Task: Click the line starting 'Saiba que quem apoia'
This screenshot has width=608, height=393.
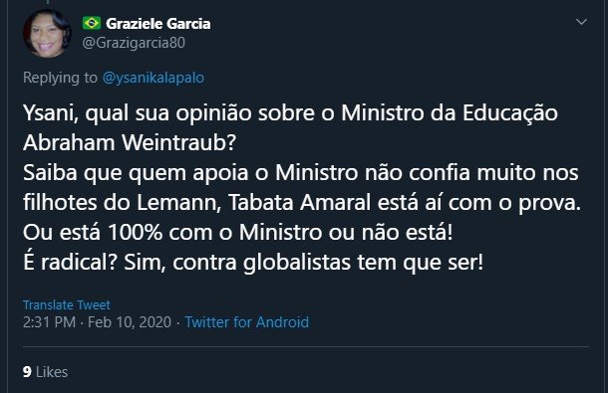Action: point(300,173)
